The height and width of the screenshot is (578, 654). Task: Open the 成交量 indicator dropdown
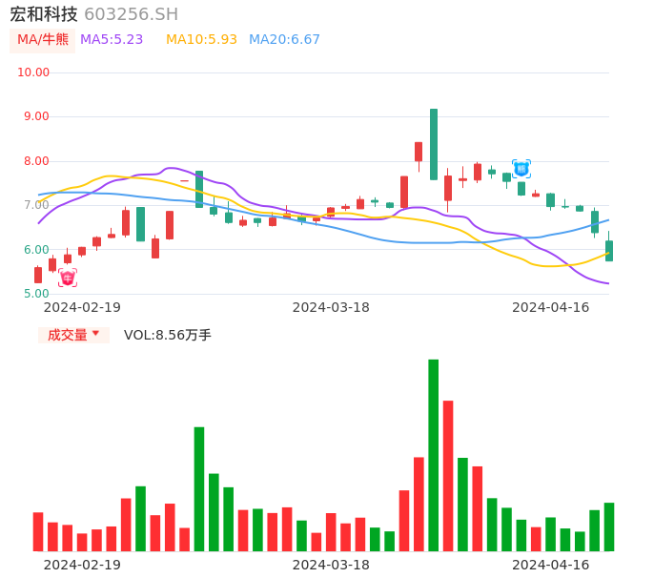(73, 335)
